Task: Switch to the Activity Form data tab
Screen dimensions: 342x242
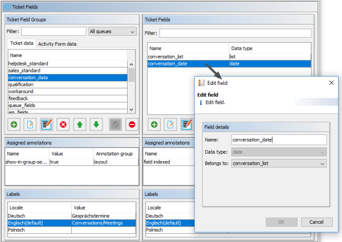Action: click(58, 44)
